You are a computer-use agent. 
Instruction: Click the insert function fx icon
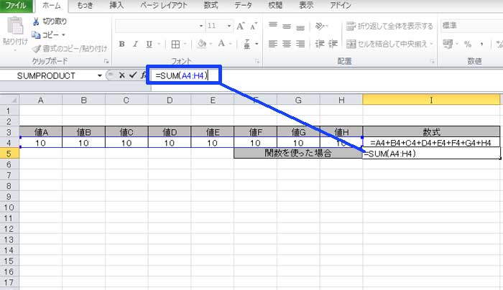(143, 75)
